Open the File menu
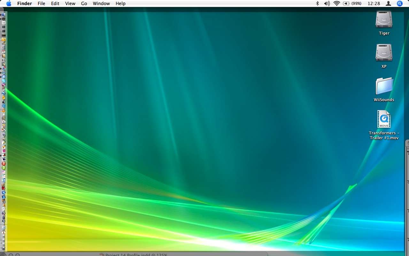This screenshot has height=256, width=409. pyautogui.click(x=41, y=4)
